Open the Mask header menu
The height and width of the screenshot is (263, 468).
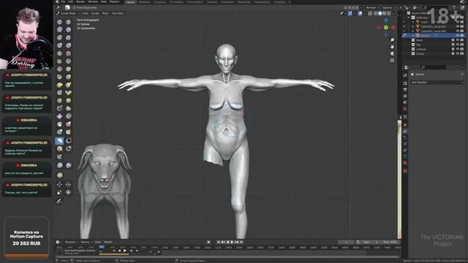point(105,13)
